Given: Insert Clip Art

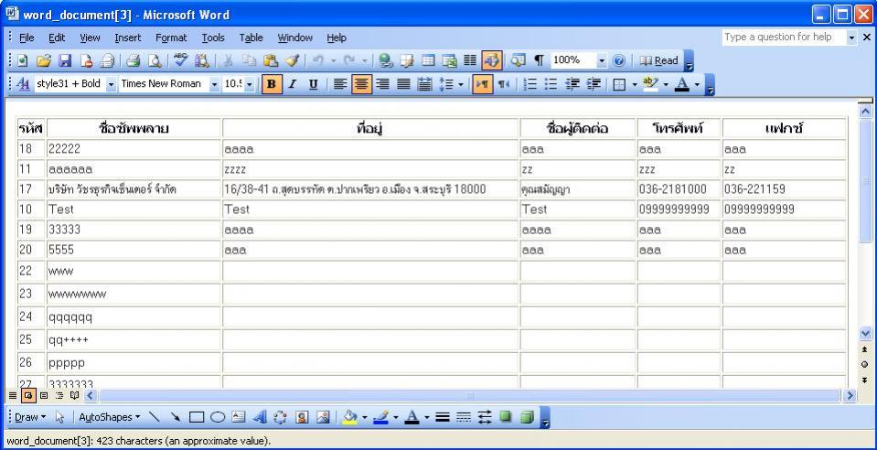Looking at the screenshot, I should tap(302, 417).
